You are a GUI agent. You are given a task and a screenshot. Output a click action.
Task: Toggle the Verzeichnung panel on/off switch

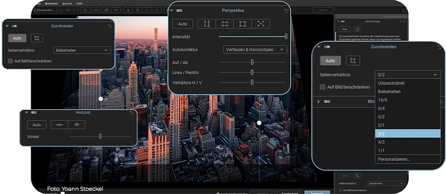[343, 21]
